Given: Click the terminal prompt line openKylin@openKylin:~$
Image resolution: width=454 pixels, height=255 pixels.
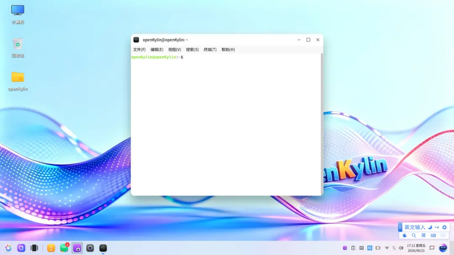Looking at the screenshot, I should click(157, 57).
